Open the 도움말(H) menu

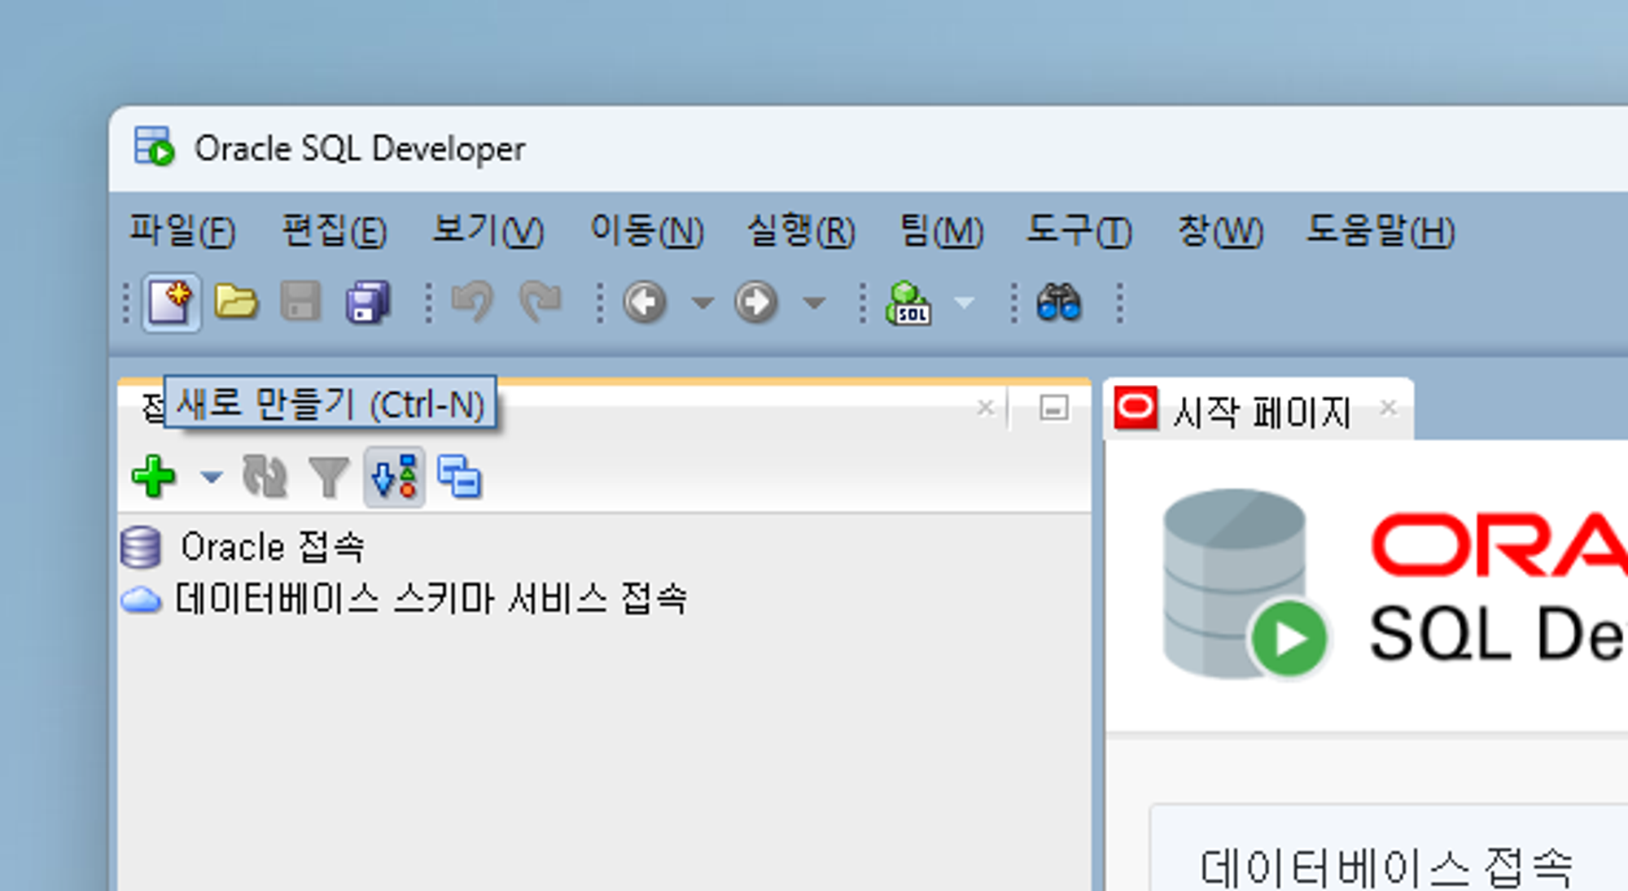pos(1381,231)
